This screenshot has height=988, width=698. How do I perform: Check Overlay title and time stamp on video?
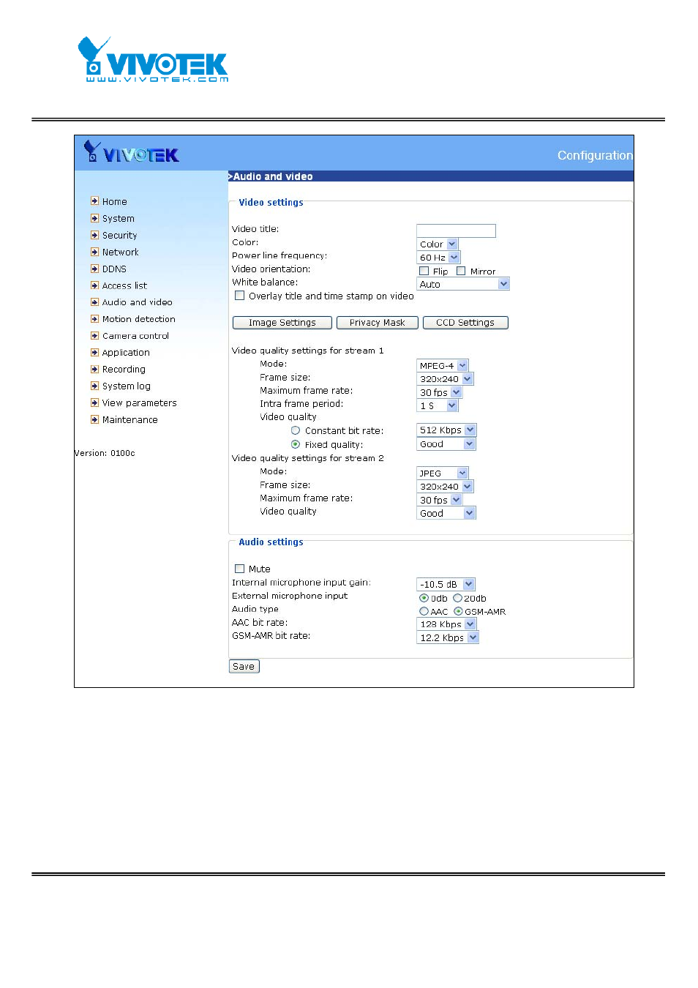coord(239,296)
